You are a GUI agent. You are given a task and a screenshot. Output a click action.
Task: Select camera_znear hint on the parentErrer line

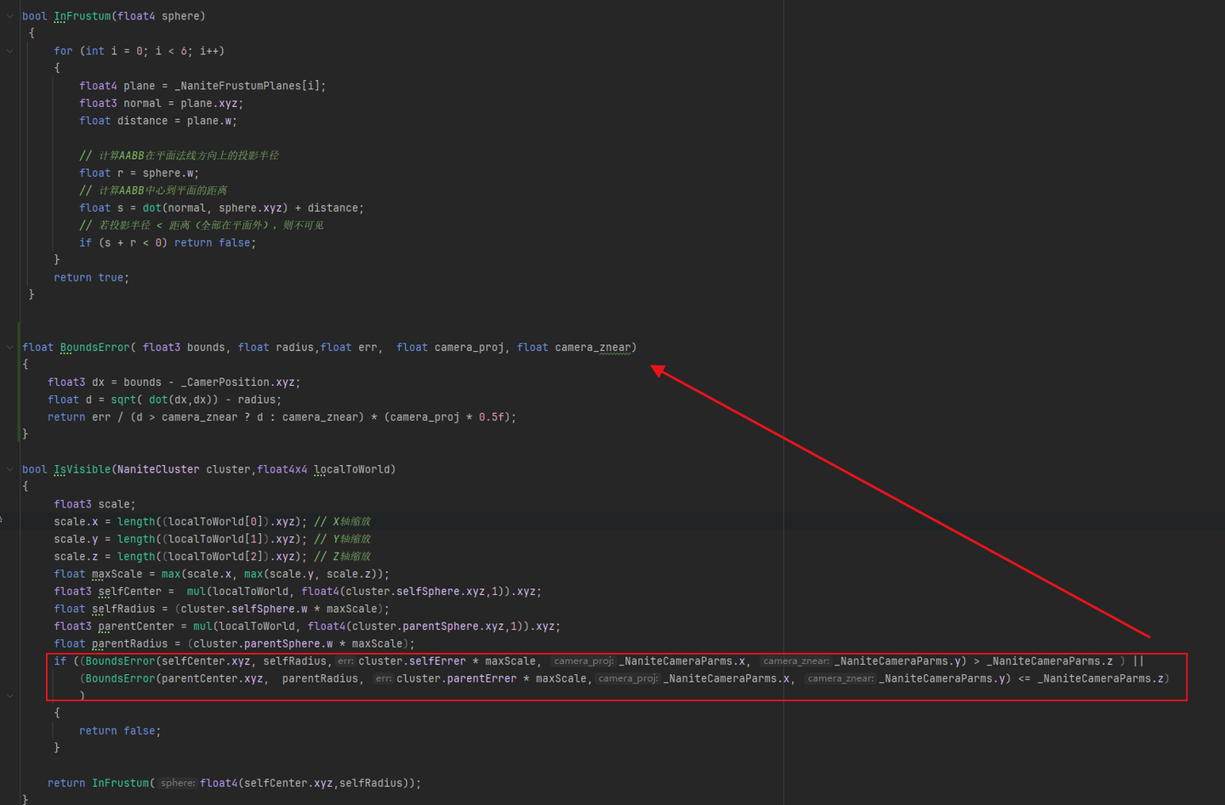pos(840,678)
